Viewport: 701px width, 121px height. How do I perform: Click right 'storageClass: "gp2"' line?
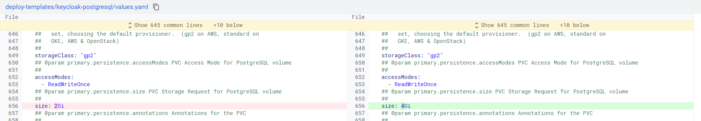[x=412, y=56]
